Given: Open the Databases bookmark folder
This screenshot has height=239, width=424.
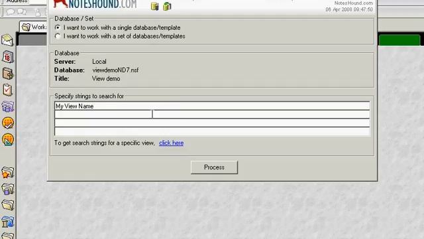Looking at the screenshot, I should (7, 189).
